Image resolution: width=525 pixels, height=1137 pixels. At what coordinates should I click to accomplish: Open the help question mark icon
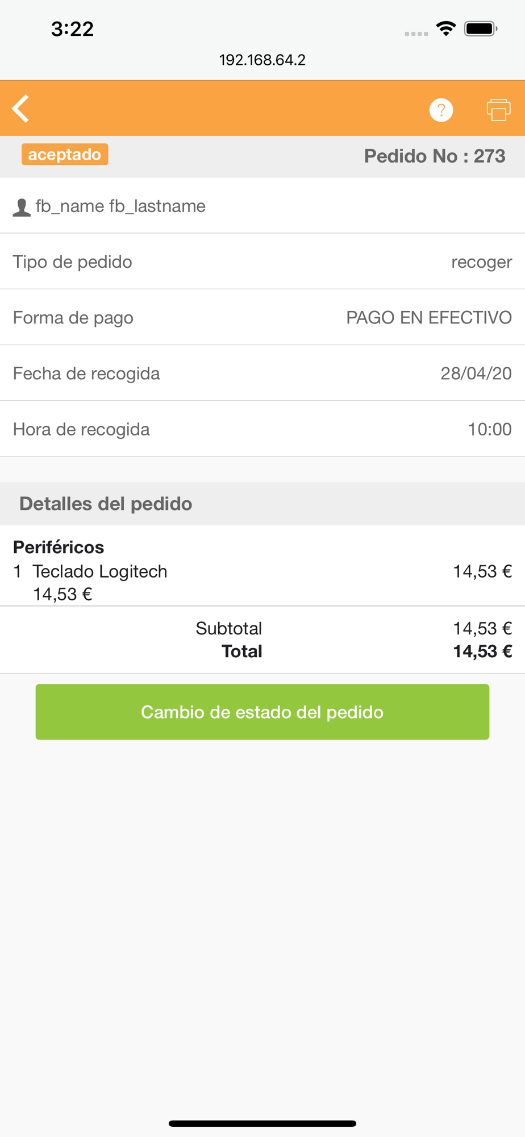click(441, 110)
